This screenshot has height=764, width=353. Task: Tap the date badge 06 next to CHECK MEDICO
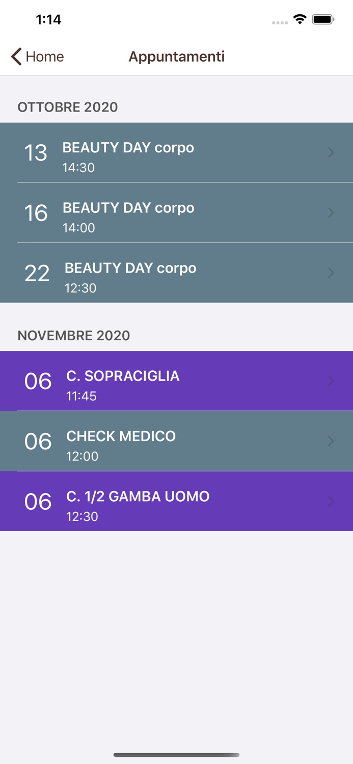37,441
